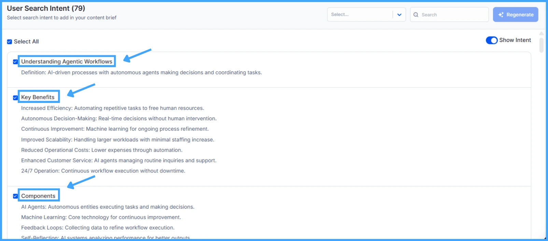Deselect the Components checkbox
548x241 pixels.
pos(15,196)
